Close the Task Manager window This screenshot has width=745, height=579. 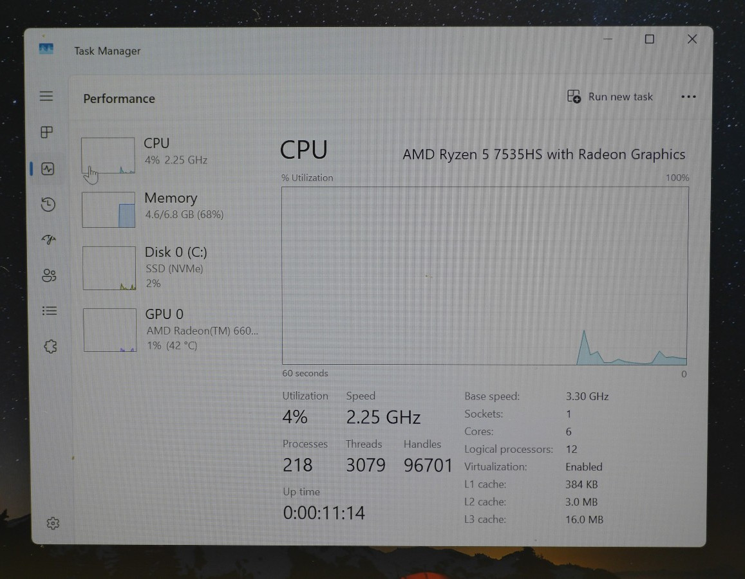pyautogui.click(x=692, y=39)
